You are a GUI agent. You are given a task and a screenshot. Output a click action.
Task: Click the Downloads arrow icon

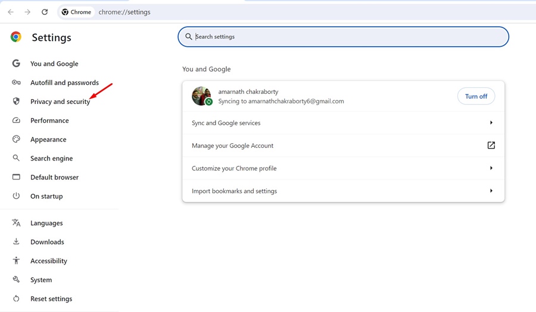(16, 241)
